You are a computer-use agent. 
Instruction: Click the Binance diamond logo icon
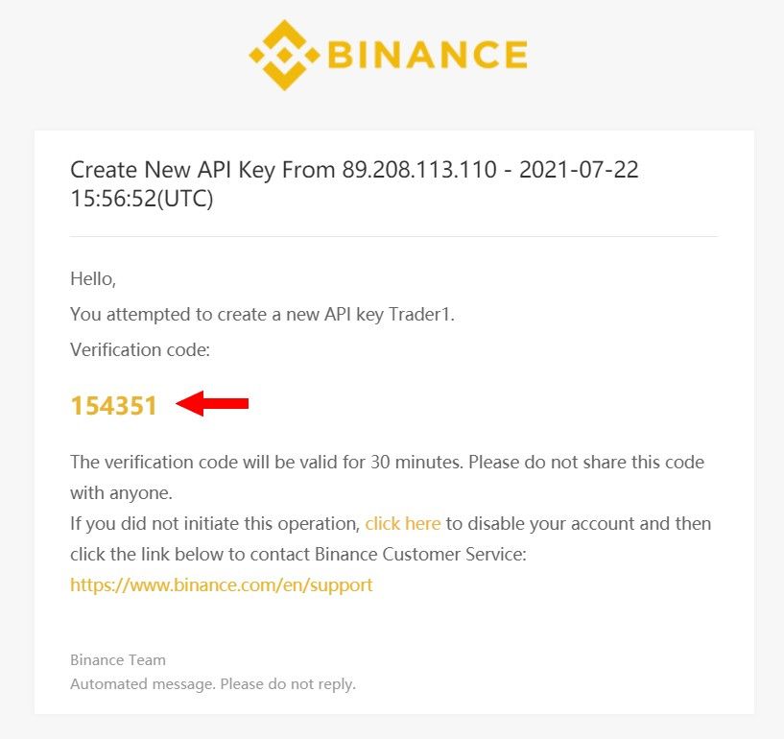coord(284,55)
